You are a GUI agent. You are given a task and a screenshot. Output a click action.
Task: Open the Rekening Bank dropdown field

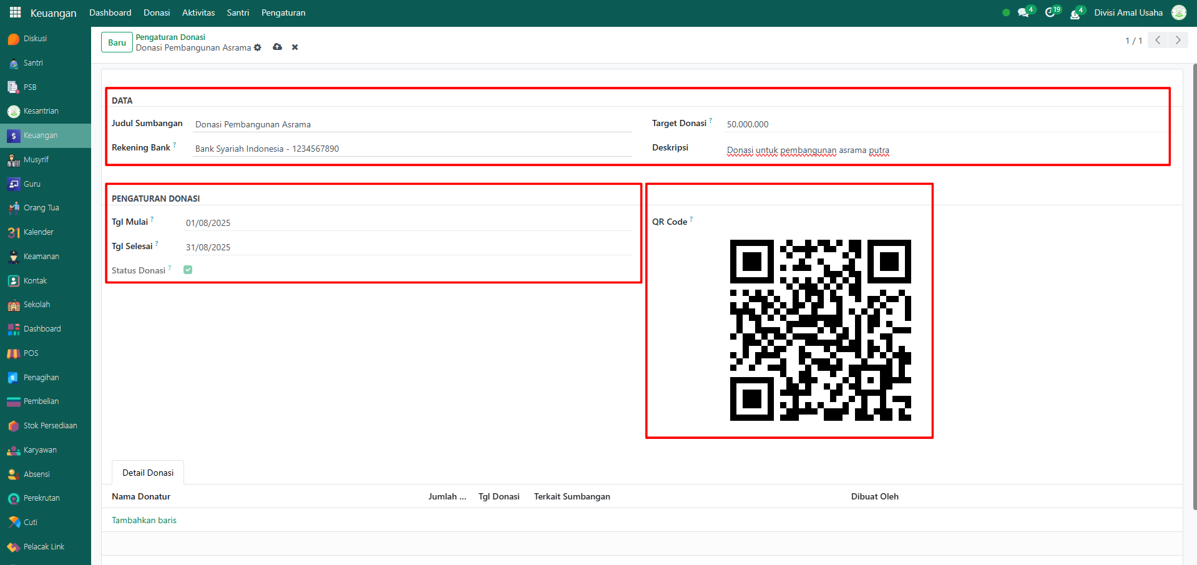pos(412,149)
